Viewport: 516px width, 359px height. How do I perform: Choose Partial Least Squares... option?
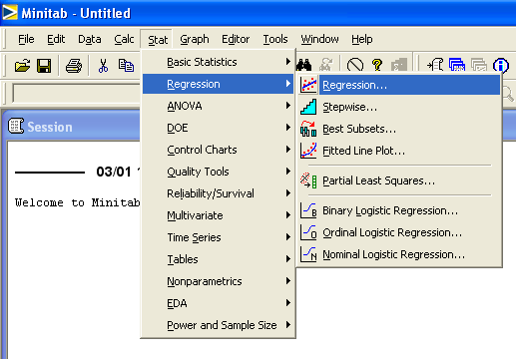point(400,180)
